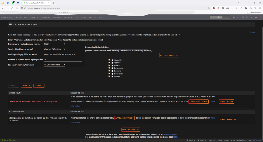Click the HERE link at the bottom
This screenshot has height=142, width=263.
pyautogui.click(x=175, y=137)
